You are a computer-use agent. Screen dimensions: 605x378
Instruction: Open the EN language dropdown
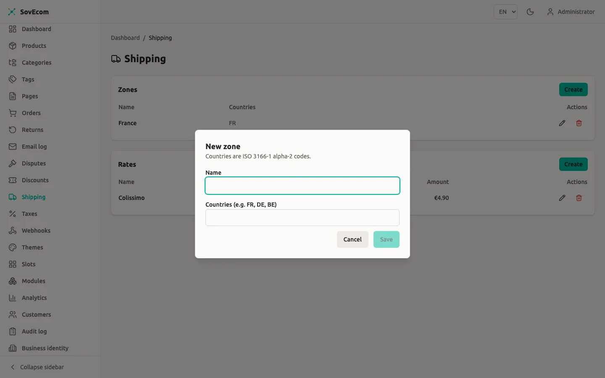[505, 12]
